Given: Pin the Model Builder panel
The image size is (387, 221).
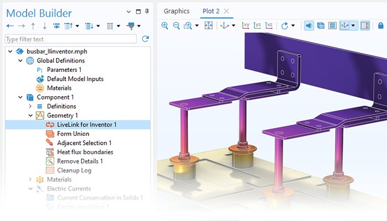Looking at the screenshot, I should click(147, 12).
